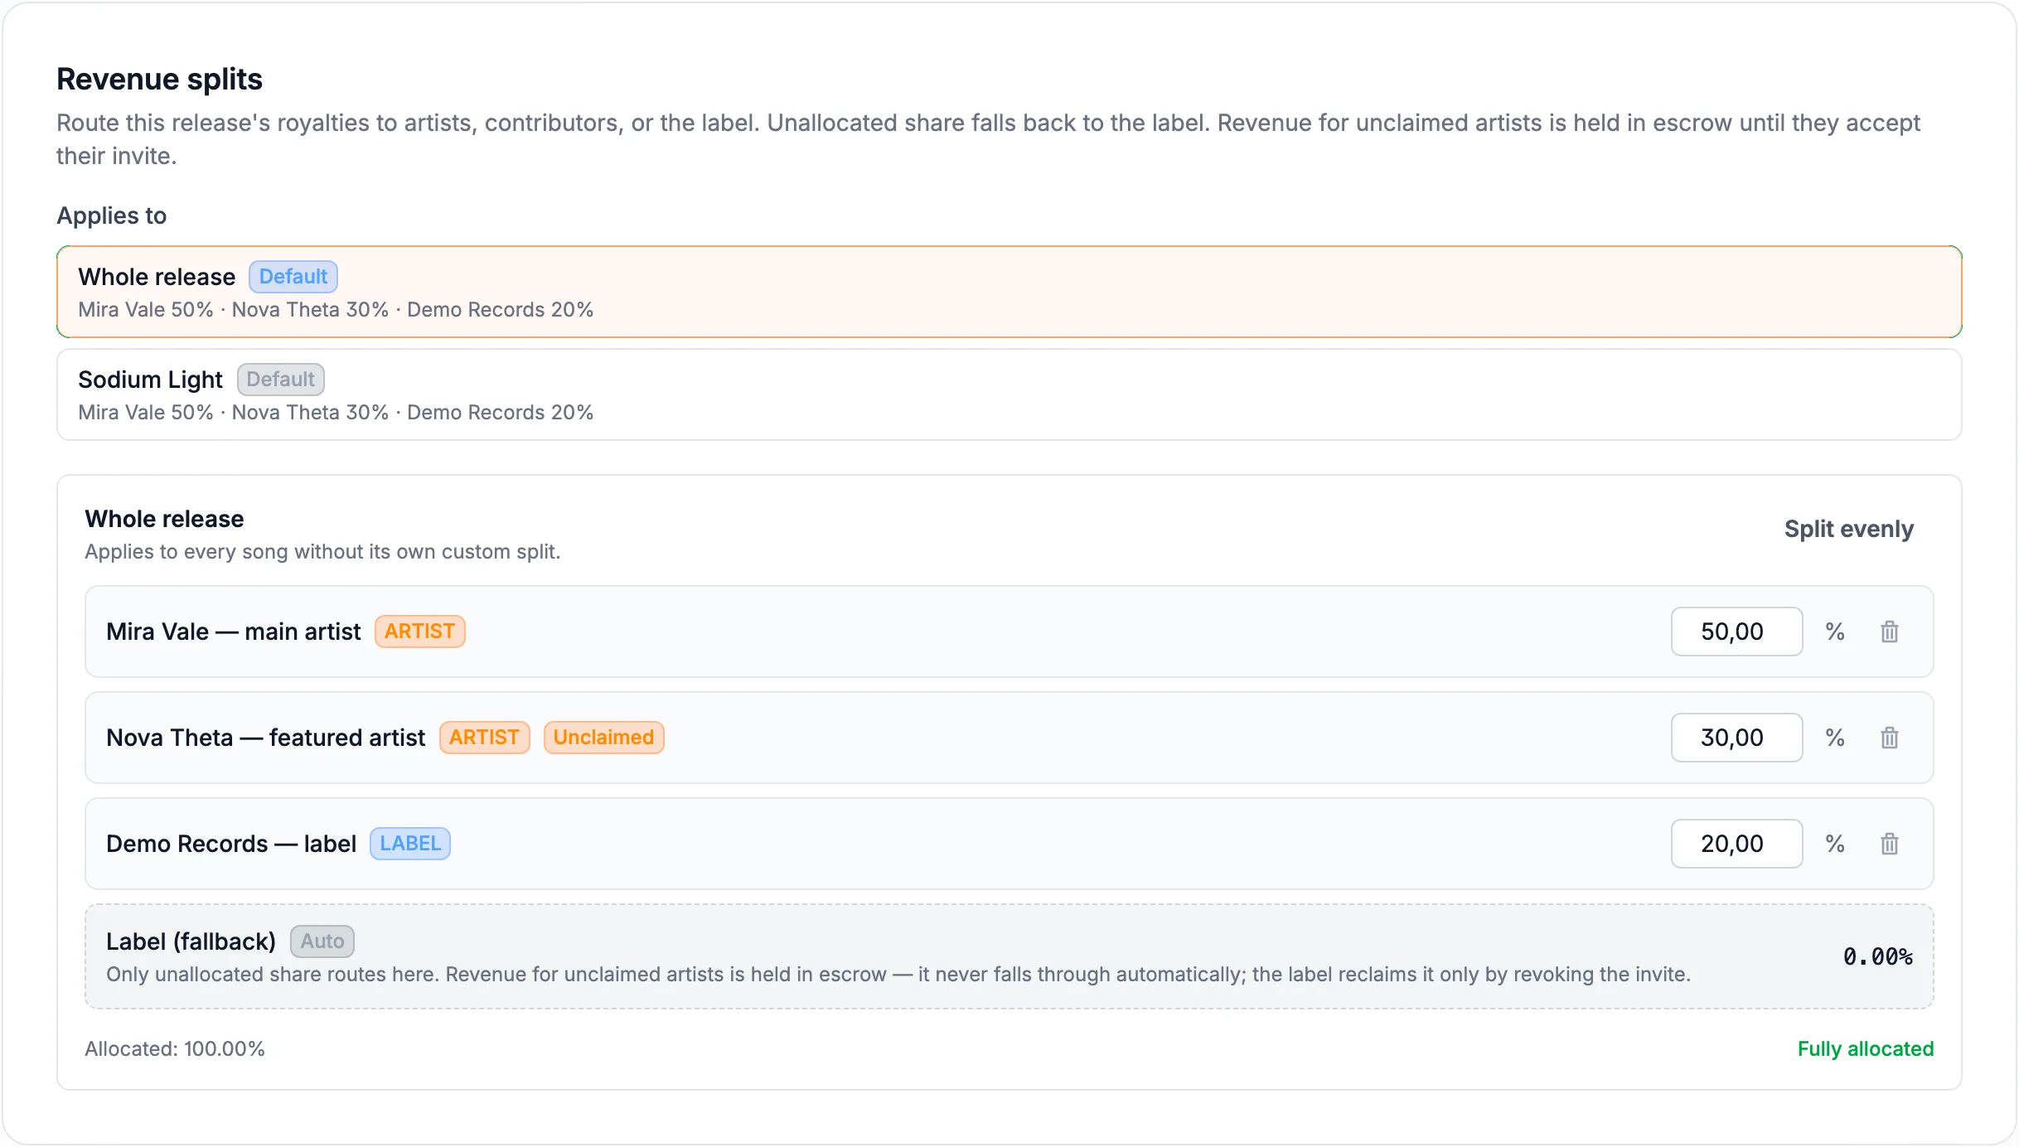The image size is (2019, 1147).
Task: Click the percent sign in Nova Theta's row
Action: point(1835,738)
